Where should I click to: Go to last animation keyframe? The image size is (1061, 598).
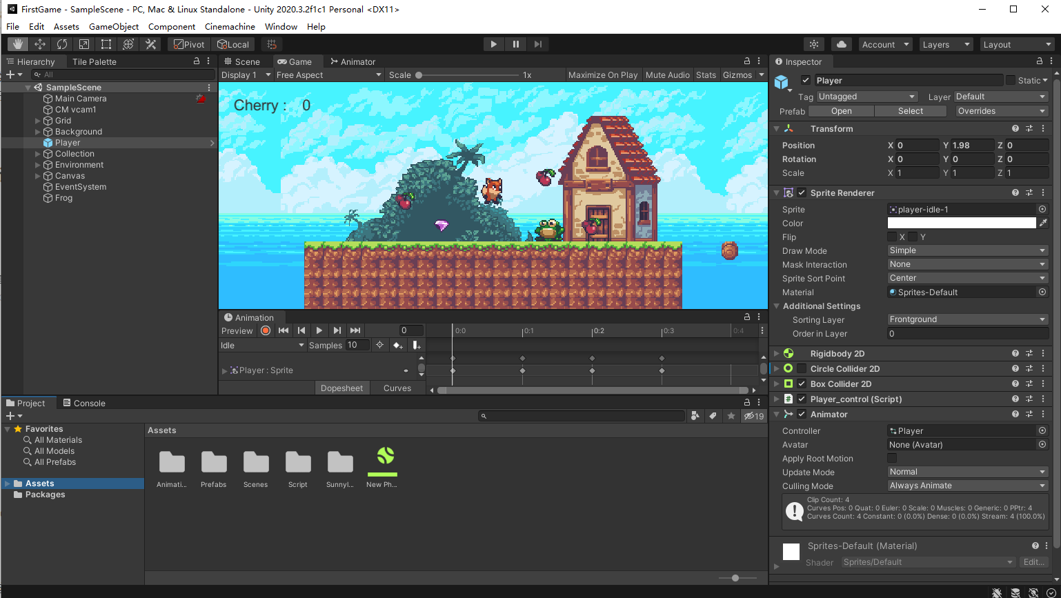coord(355,330)
